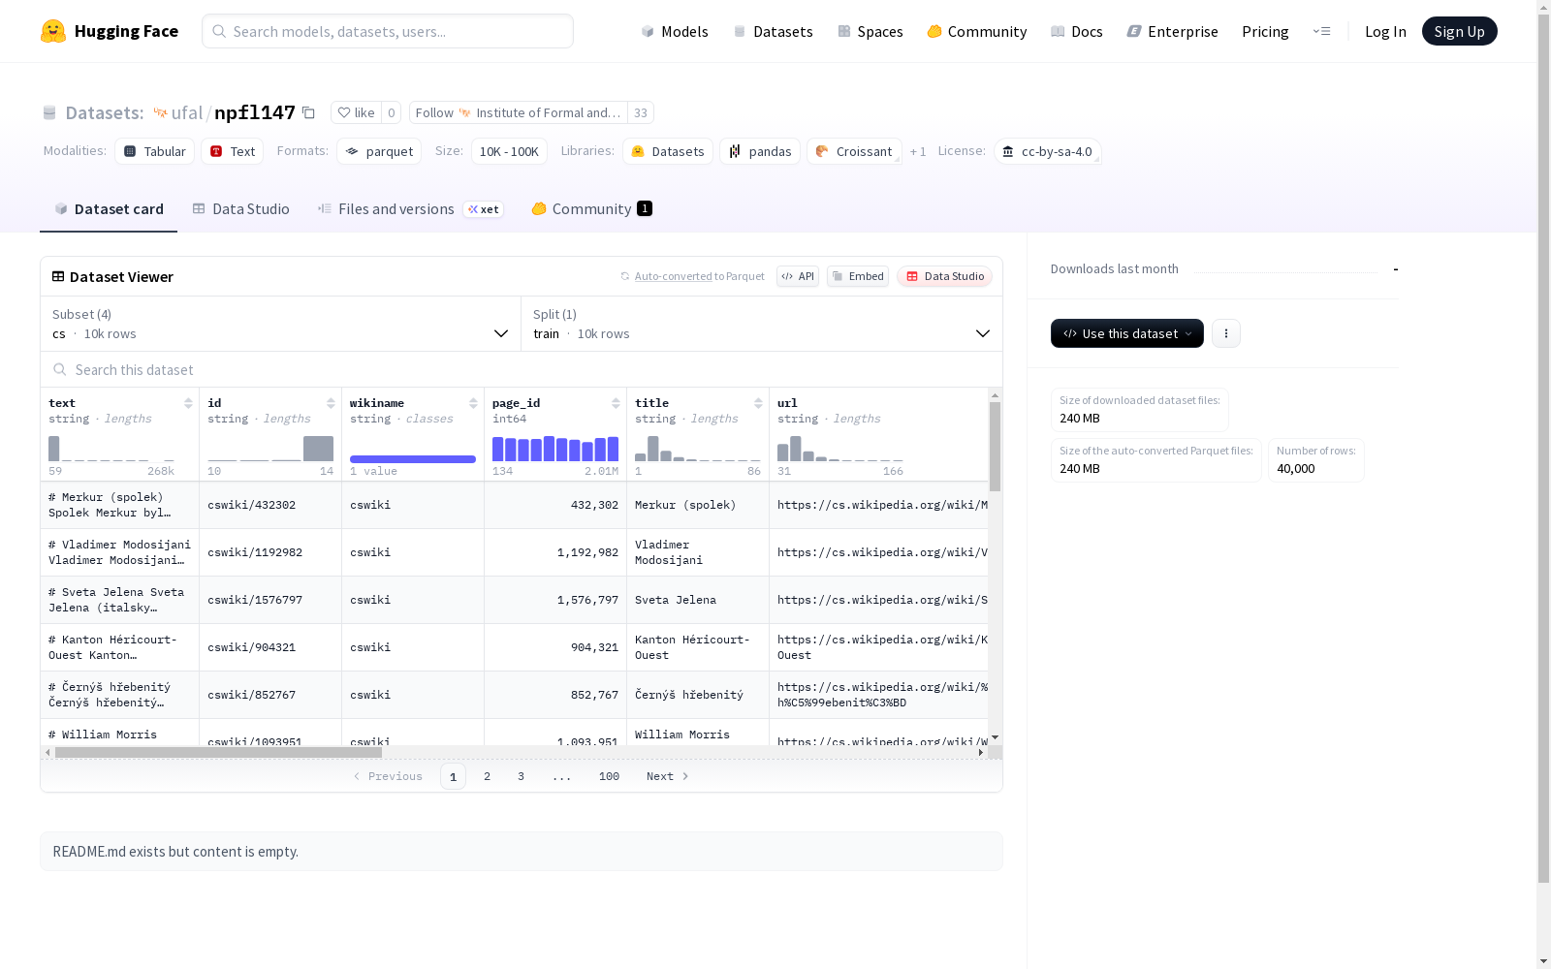Click the text column length histogram
The height and width of the screenshot is (969, 1551).
tap(111, 449)
